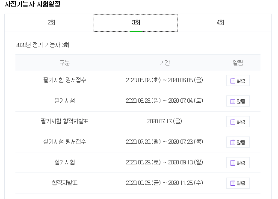This screenshot has height=199, width=278.
Task: Click calendar icon for 실기시험 원서접수
Action: [x=233, y=142]
